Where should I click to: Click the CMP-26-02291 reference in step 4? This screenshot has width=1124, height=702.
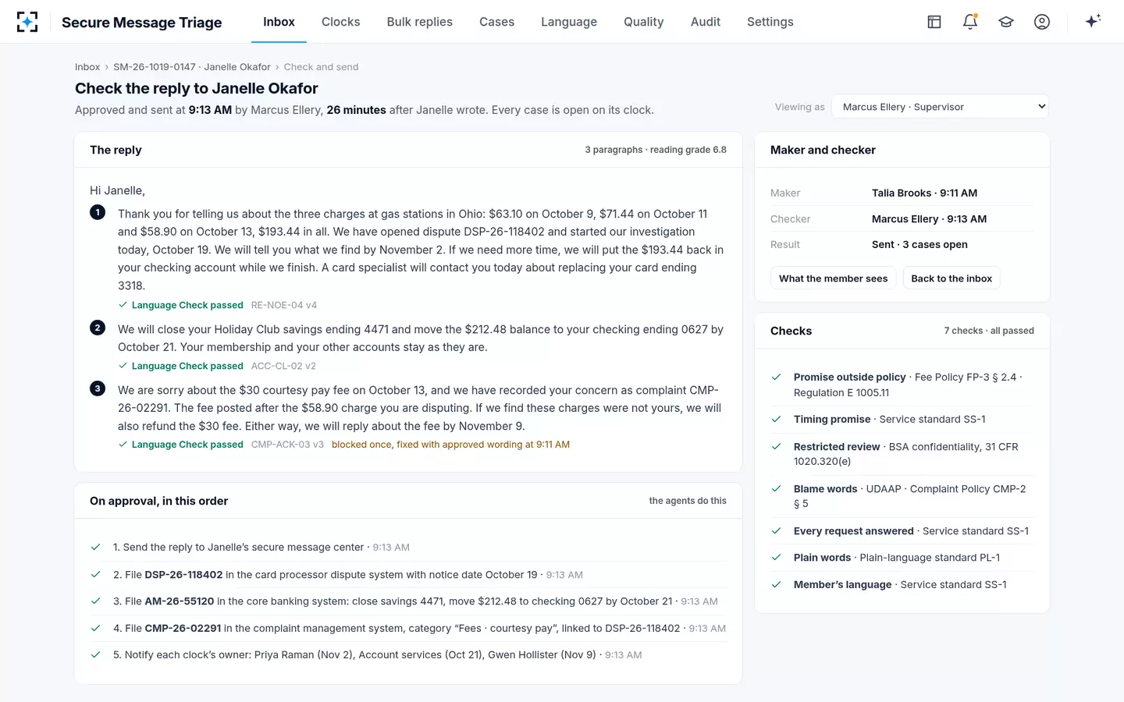183,629
